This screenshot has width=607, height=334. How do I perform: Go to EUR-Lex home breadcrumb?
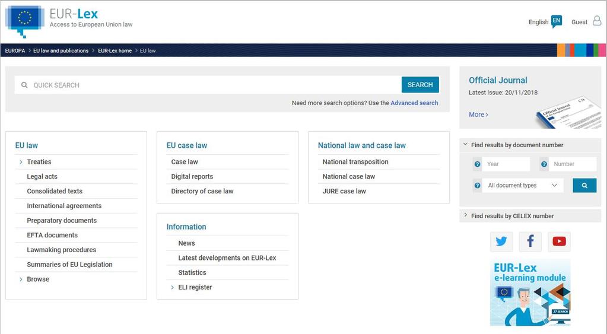click(x=115, y=50)
